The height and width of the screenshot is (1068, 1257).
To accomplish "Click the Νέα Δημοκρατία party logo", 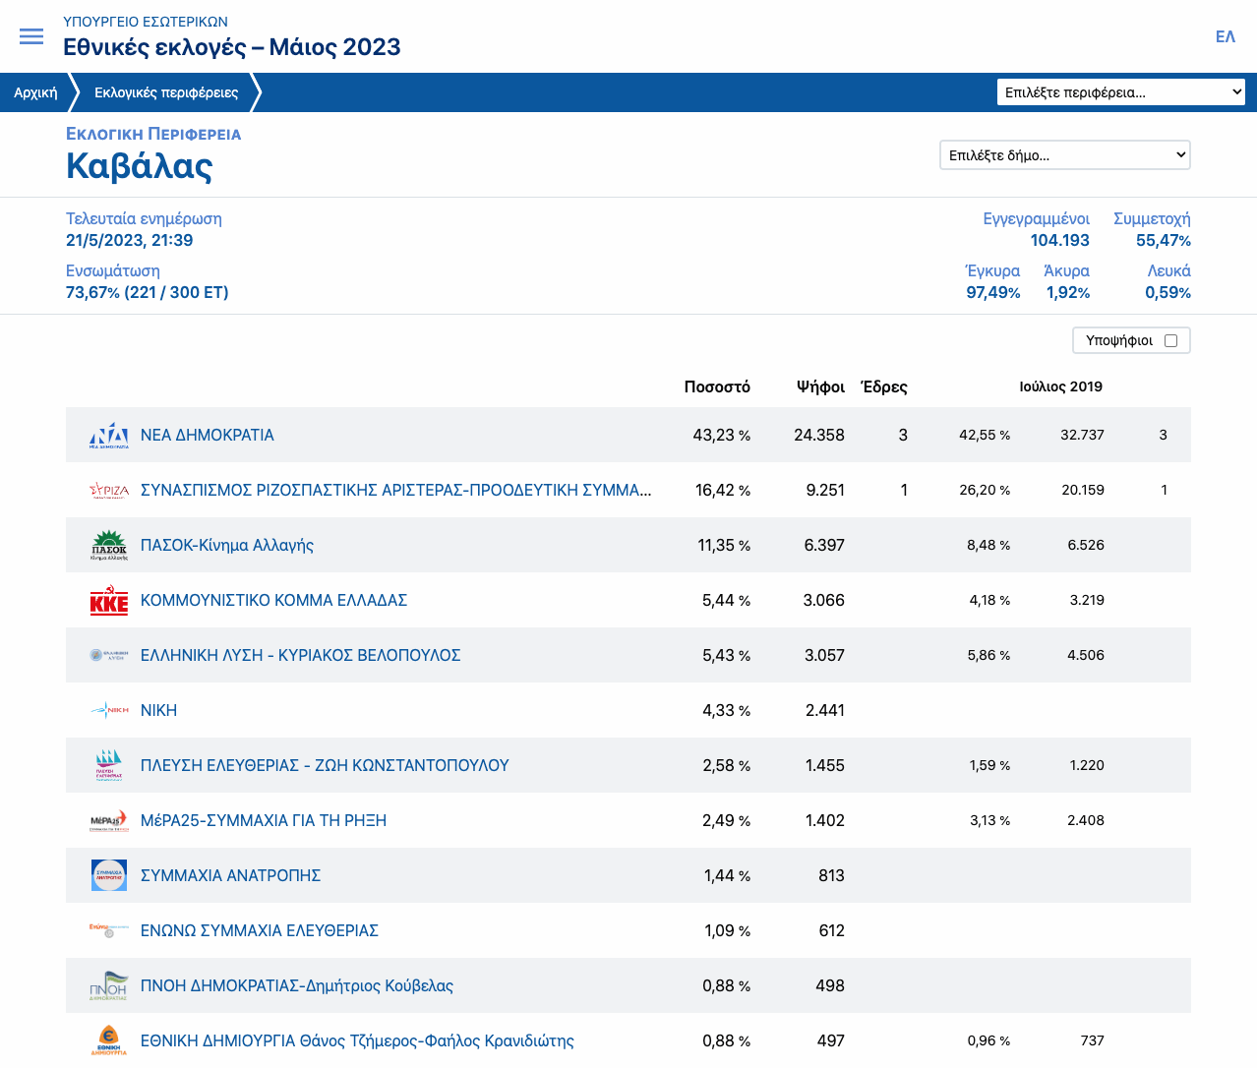I will click(109, 435).
